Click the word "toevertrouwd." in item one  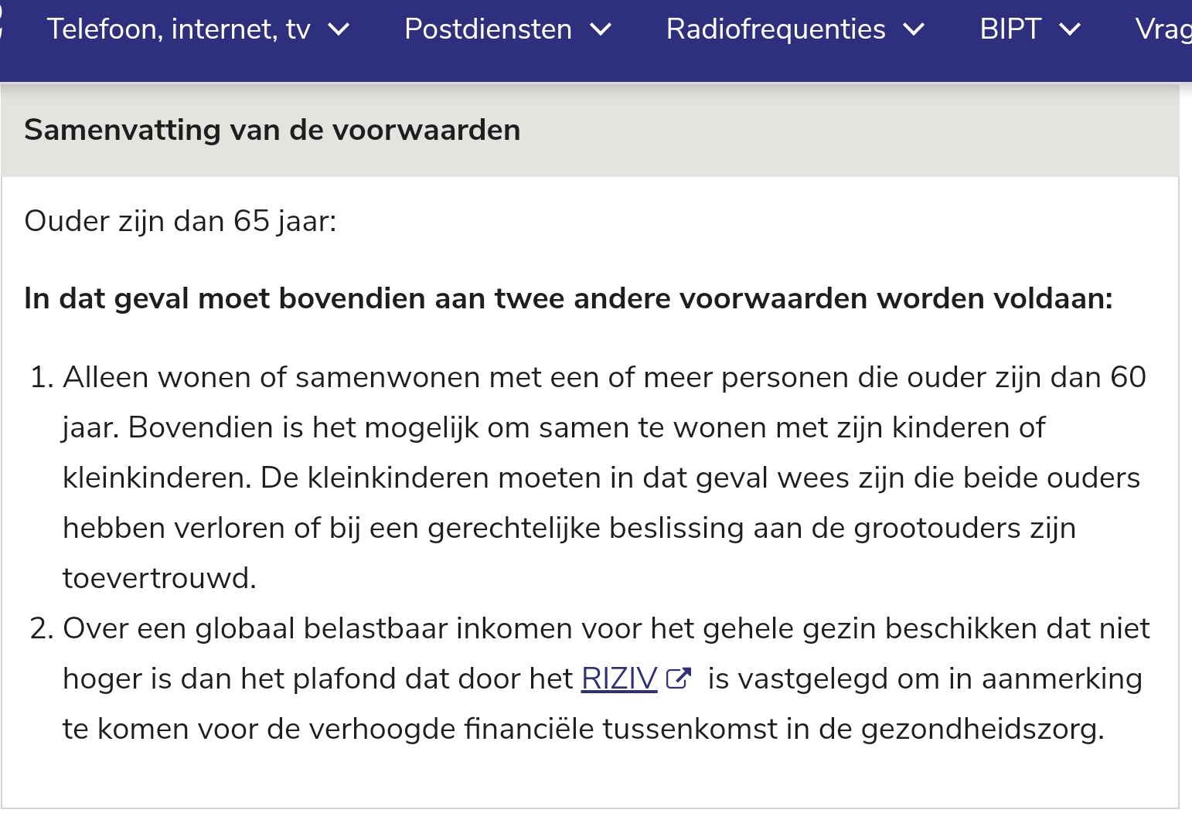[x=159, y=578]
